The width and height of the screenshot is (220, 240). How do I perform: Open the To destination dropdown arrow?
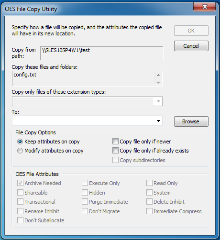158,121
